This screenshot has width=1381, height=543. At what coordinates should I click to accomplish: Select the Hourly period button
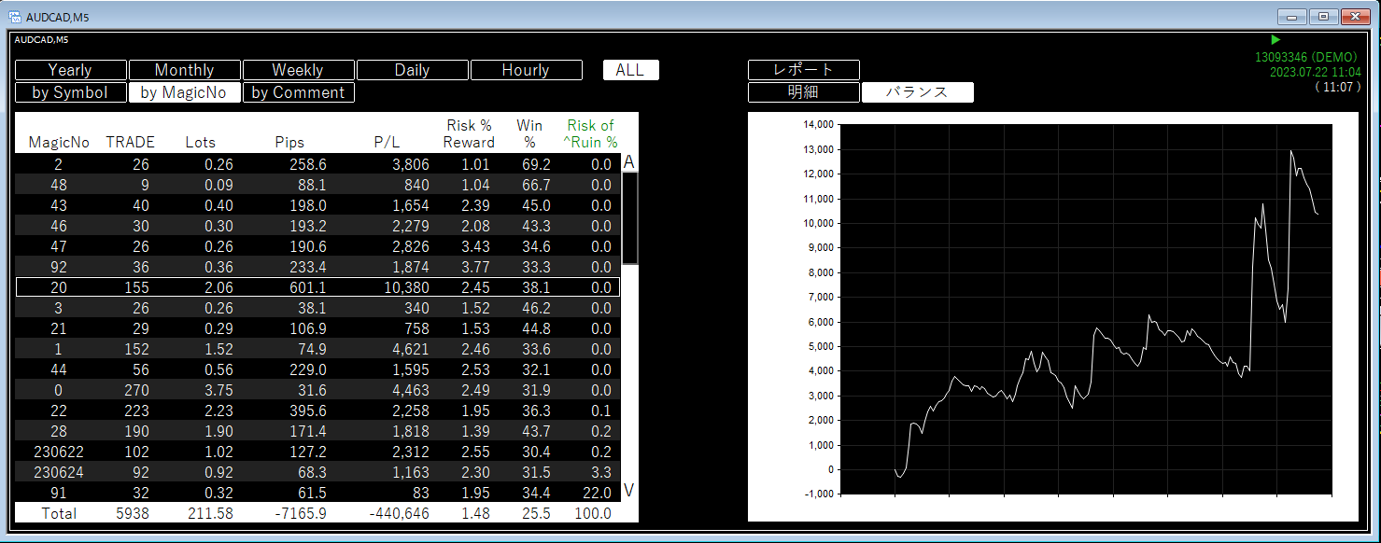[x=527, y=70]
